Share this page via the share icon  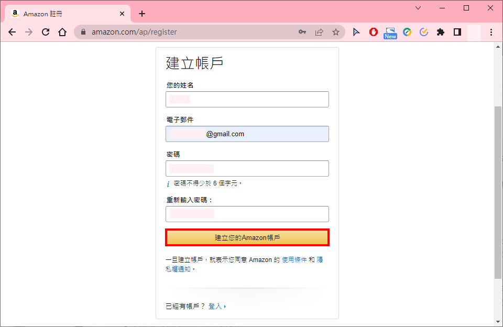click(319, 32)
